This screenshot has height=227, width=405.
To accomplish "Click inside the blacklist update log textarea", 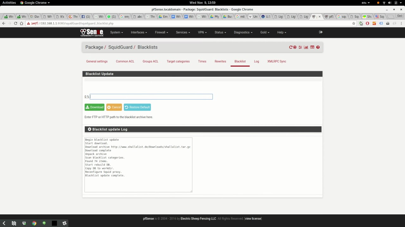I will click(x=138, y=165).
